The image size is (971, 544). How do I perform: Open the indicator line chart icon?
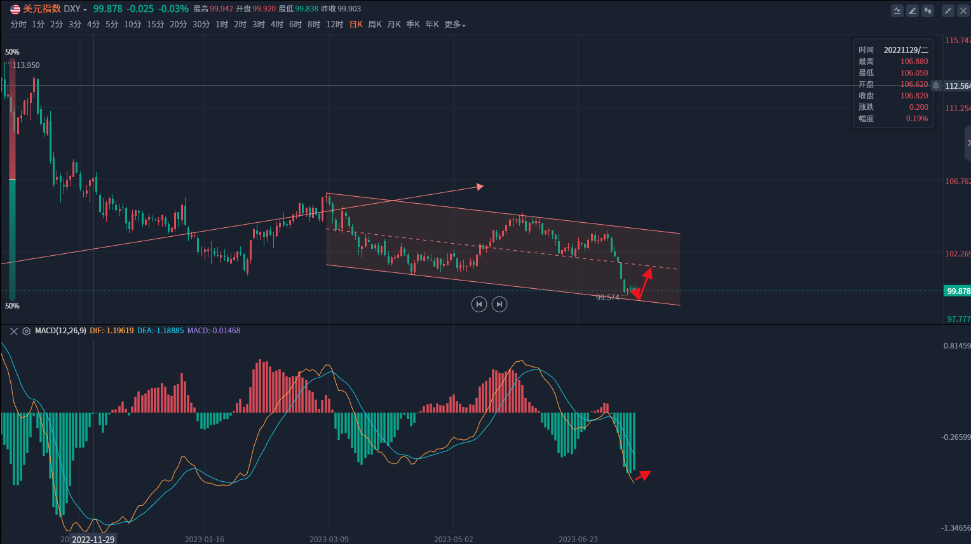tap(897, 11)
